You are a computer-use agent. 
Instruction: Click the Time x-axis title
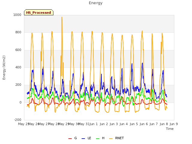click(x=170, y=129)
